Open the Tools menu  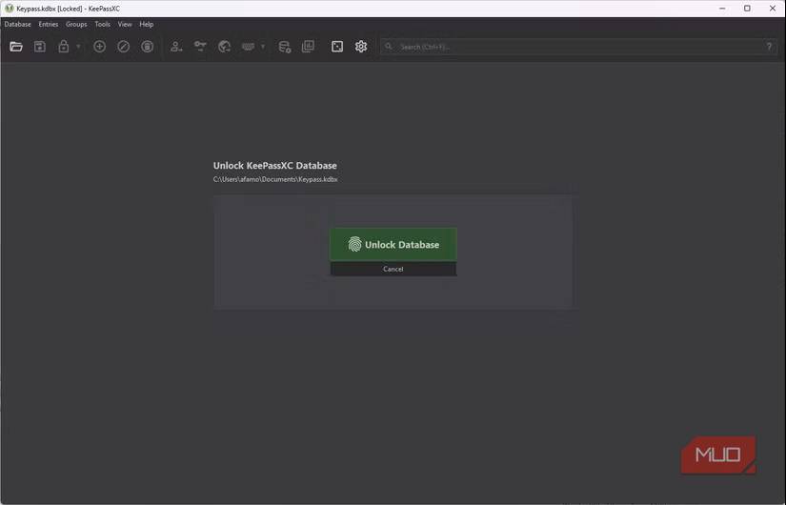pyautogui.click(x=102, y=24)
